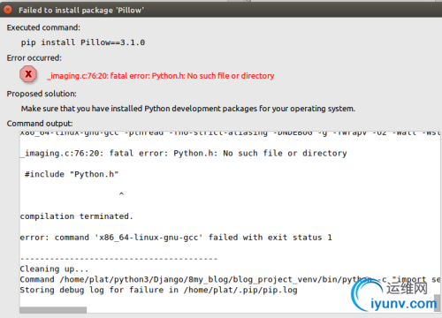Click the horizontal scrollbar of command output
The width and height of the screenshot is (442, 318).
click(53, 310)
